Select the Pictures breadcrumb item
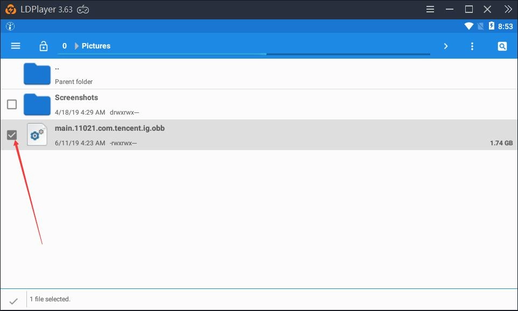The height and width of the screenshot is (311, 518). 96,46
